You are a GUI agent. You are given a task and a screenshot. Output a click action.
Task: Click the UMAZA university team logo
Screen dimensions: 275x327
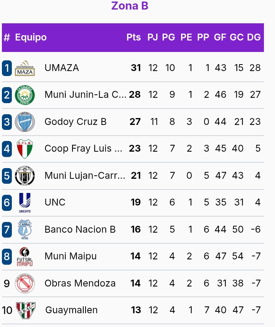[x=25, y=68]
